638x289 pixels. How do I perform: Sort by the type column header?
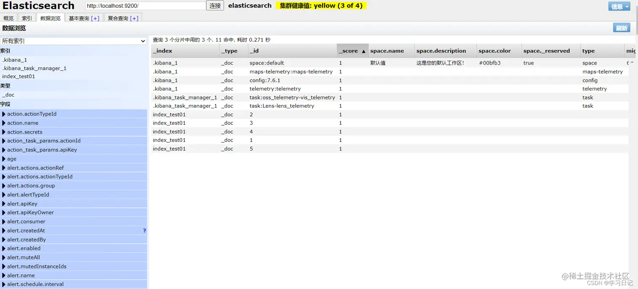(603, 51)
